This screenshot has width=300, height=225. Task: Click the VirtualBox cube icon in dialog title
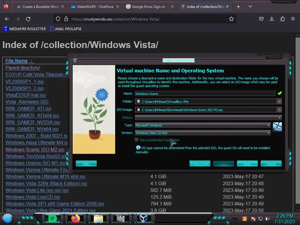click(x=75, y=60)
